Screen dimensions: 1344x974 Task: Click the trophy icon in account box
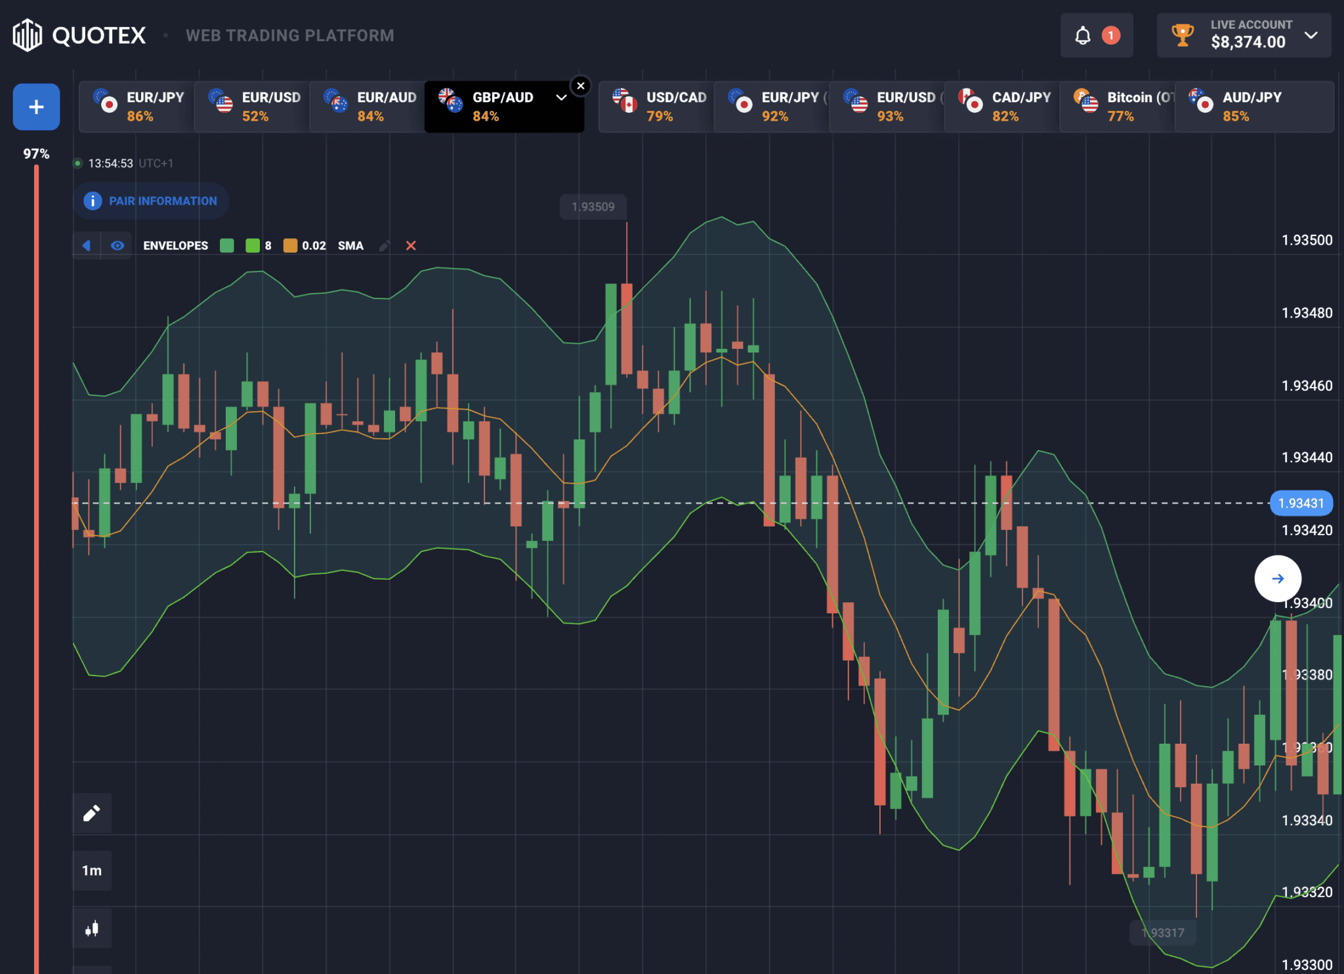1183,35
